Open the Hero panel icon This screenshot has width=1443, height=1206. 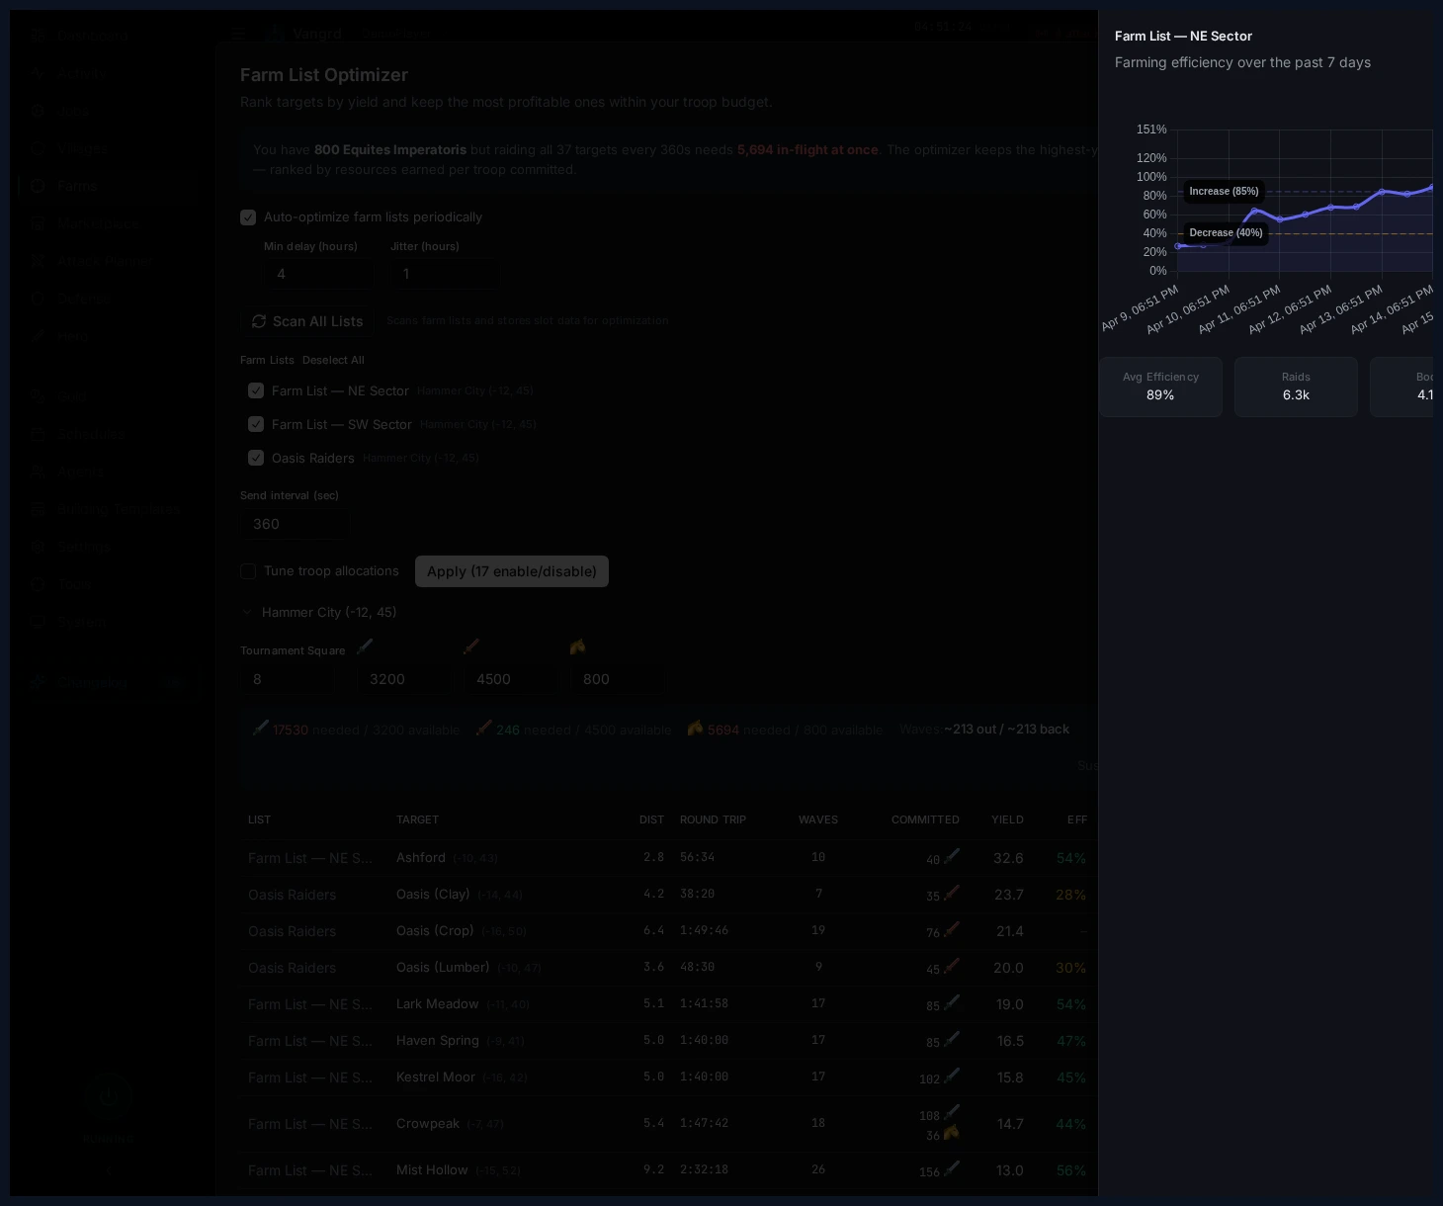[38, 335]
